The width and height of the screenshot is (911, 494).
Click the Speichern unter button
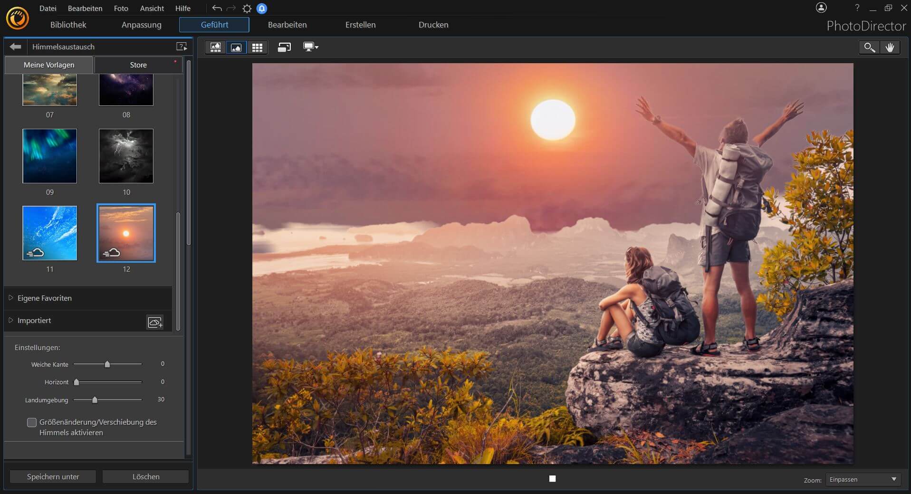[x=53, y=476]
